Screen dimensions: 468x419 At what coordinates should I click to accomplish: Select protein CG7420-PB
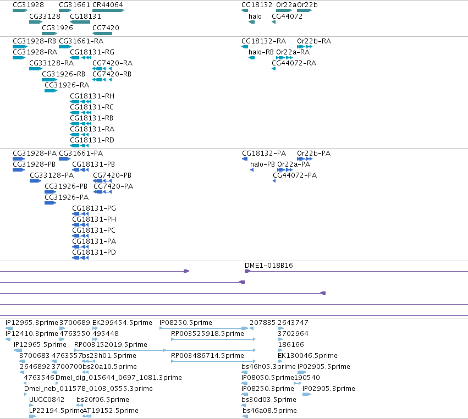coord(112,175)
